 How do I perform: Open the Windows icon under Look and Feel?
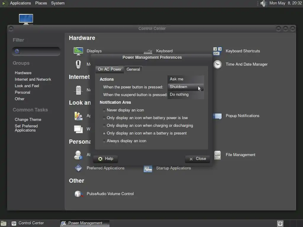[78, 129]
